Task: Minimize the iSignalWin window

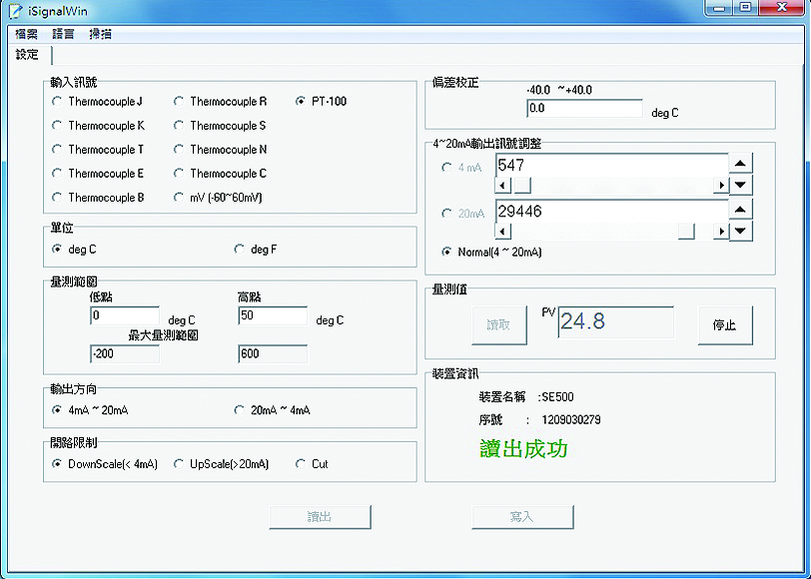Action: (x=719, y=8)
